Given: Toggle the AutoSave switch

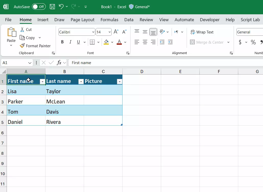Looking at the screenshot, I should [39, 7].
